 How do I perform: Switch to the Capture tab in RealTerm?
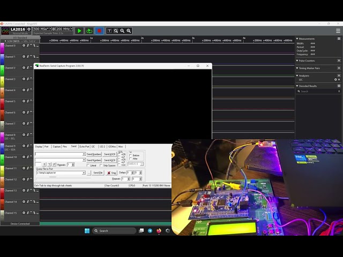[x=56, y=146]
